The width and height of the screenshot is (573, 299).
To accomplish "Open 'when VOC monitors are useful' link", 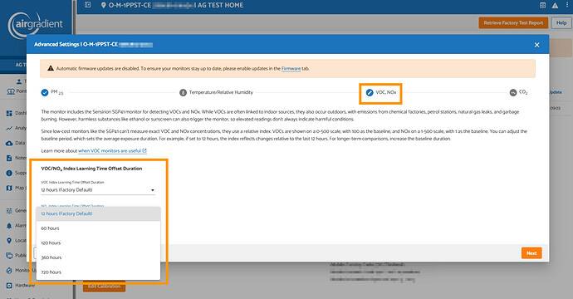I will [x=112, y=150].
